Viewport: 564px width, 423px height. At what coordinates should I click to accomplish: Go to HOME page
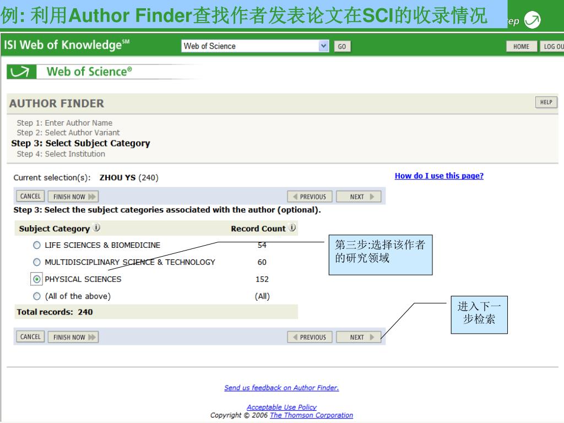(521, 46)
